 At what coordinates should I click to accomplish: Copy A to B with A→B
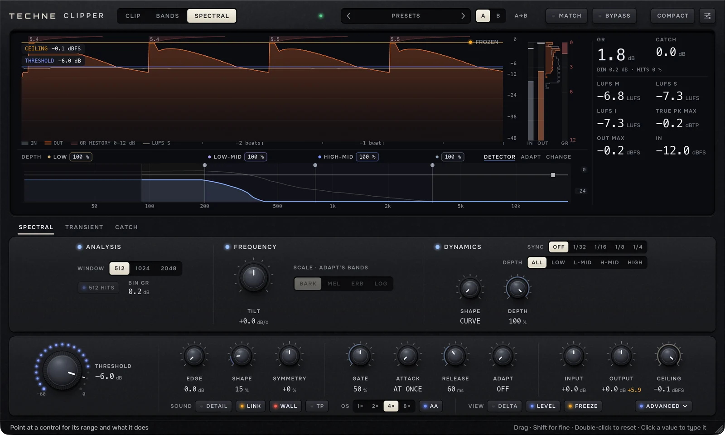[521, 16]
